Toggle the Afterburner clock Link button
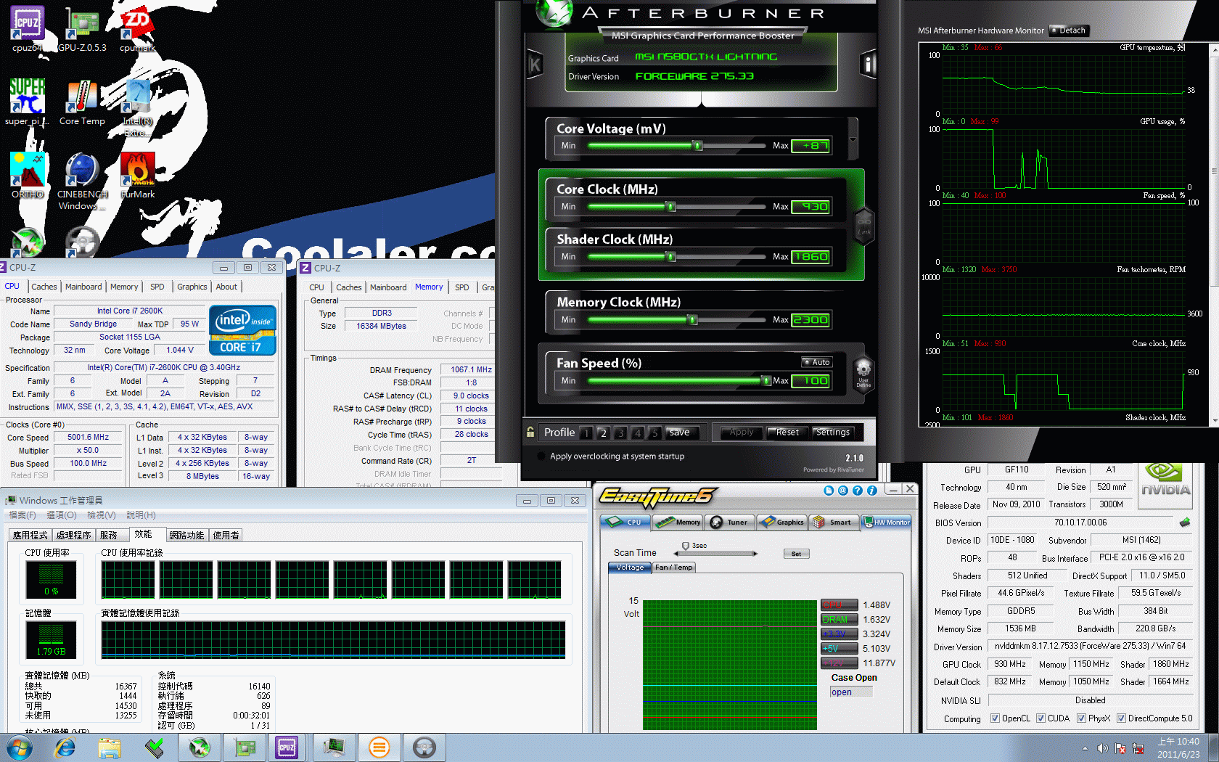This screenshot has width=1219, height=762. 864,225
